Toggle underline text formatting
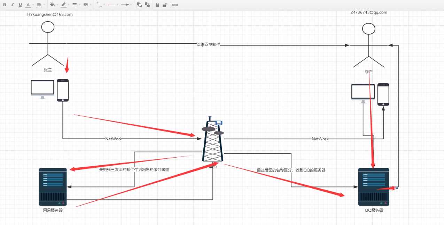 pos(20,5)
